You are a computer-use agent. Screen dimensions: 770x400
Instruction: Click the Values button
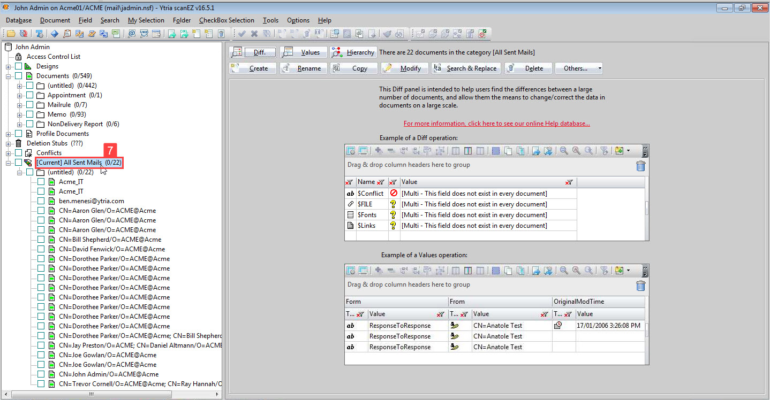pyautogui.click(x=304, y=52)
